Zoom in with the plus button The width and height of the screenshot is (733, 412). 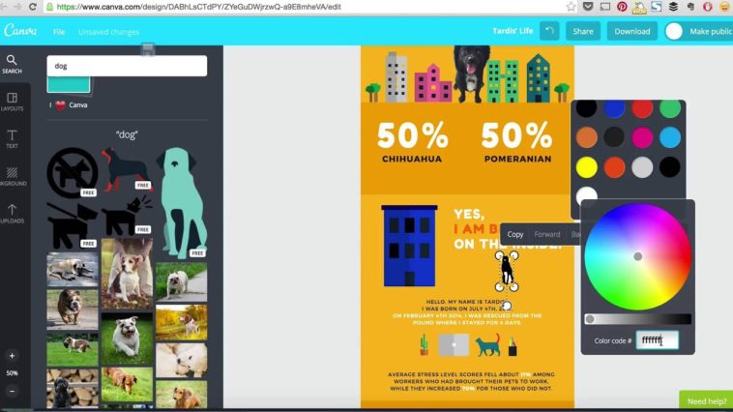12,356
